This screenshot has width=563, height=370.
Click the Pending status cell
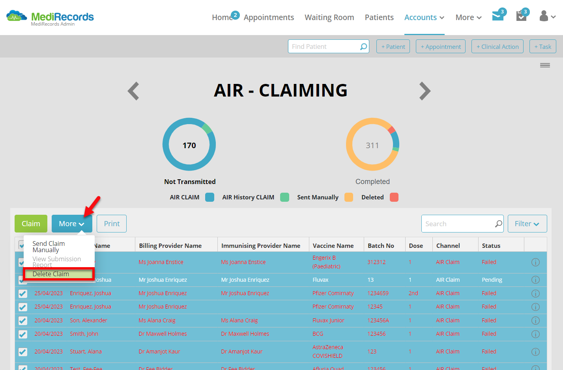492,280
